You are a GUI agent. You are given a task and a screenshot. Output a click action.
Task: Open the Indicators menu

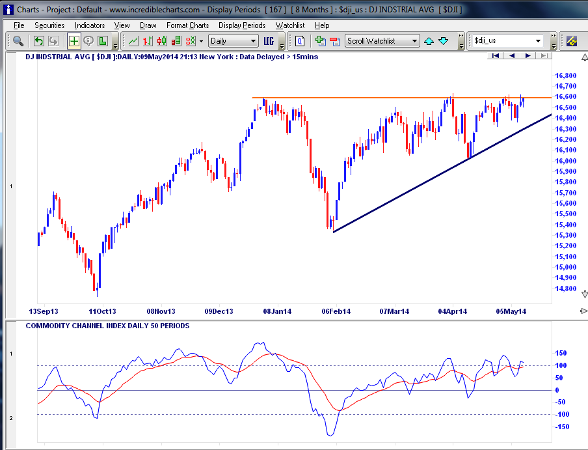point(90,25)
